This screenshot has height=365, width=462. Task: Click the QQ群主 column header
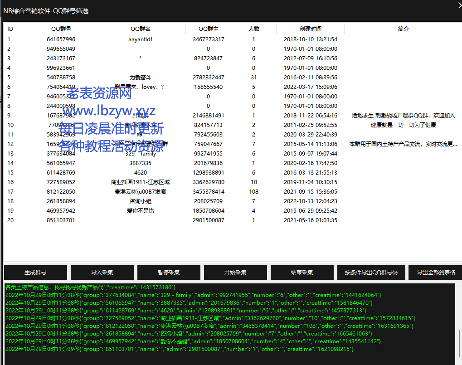click(208, 29)
